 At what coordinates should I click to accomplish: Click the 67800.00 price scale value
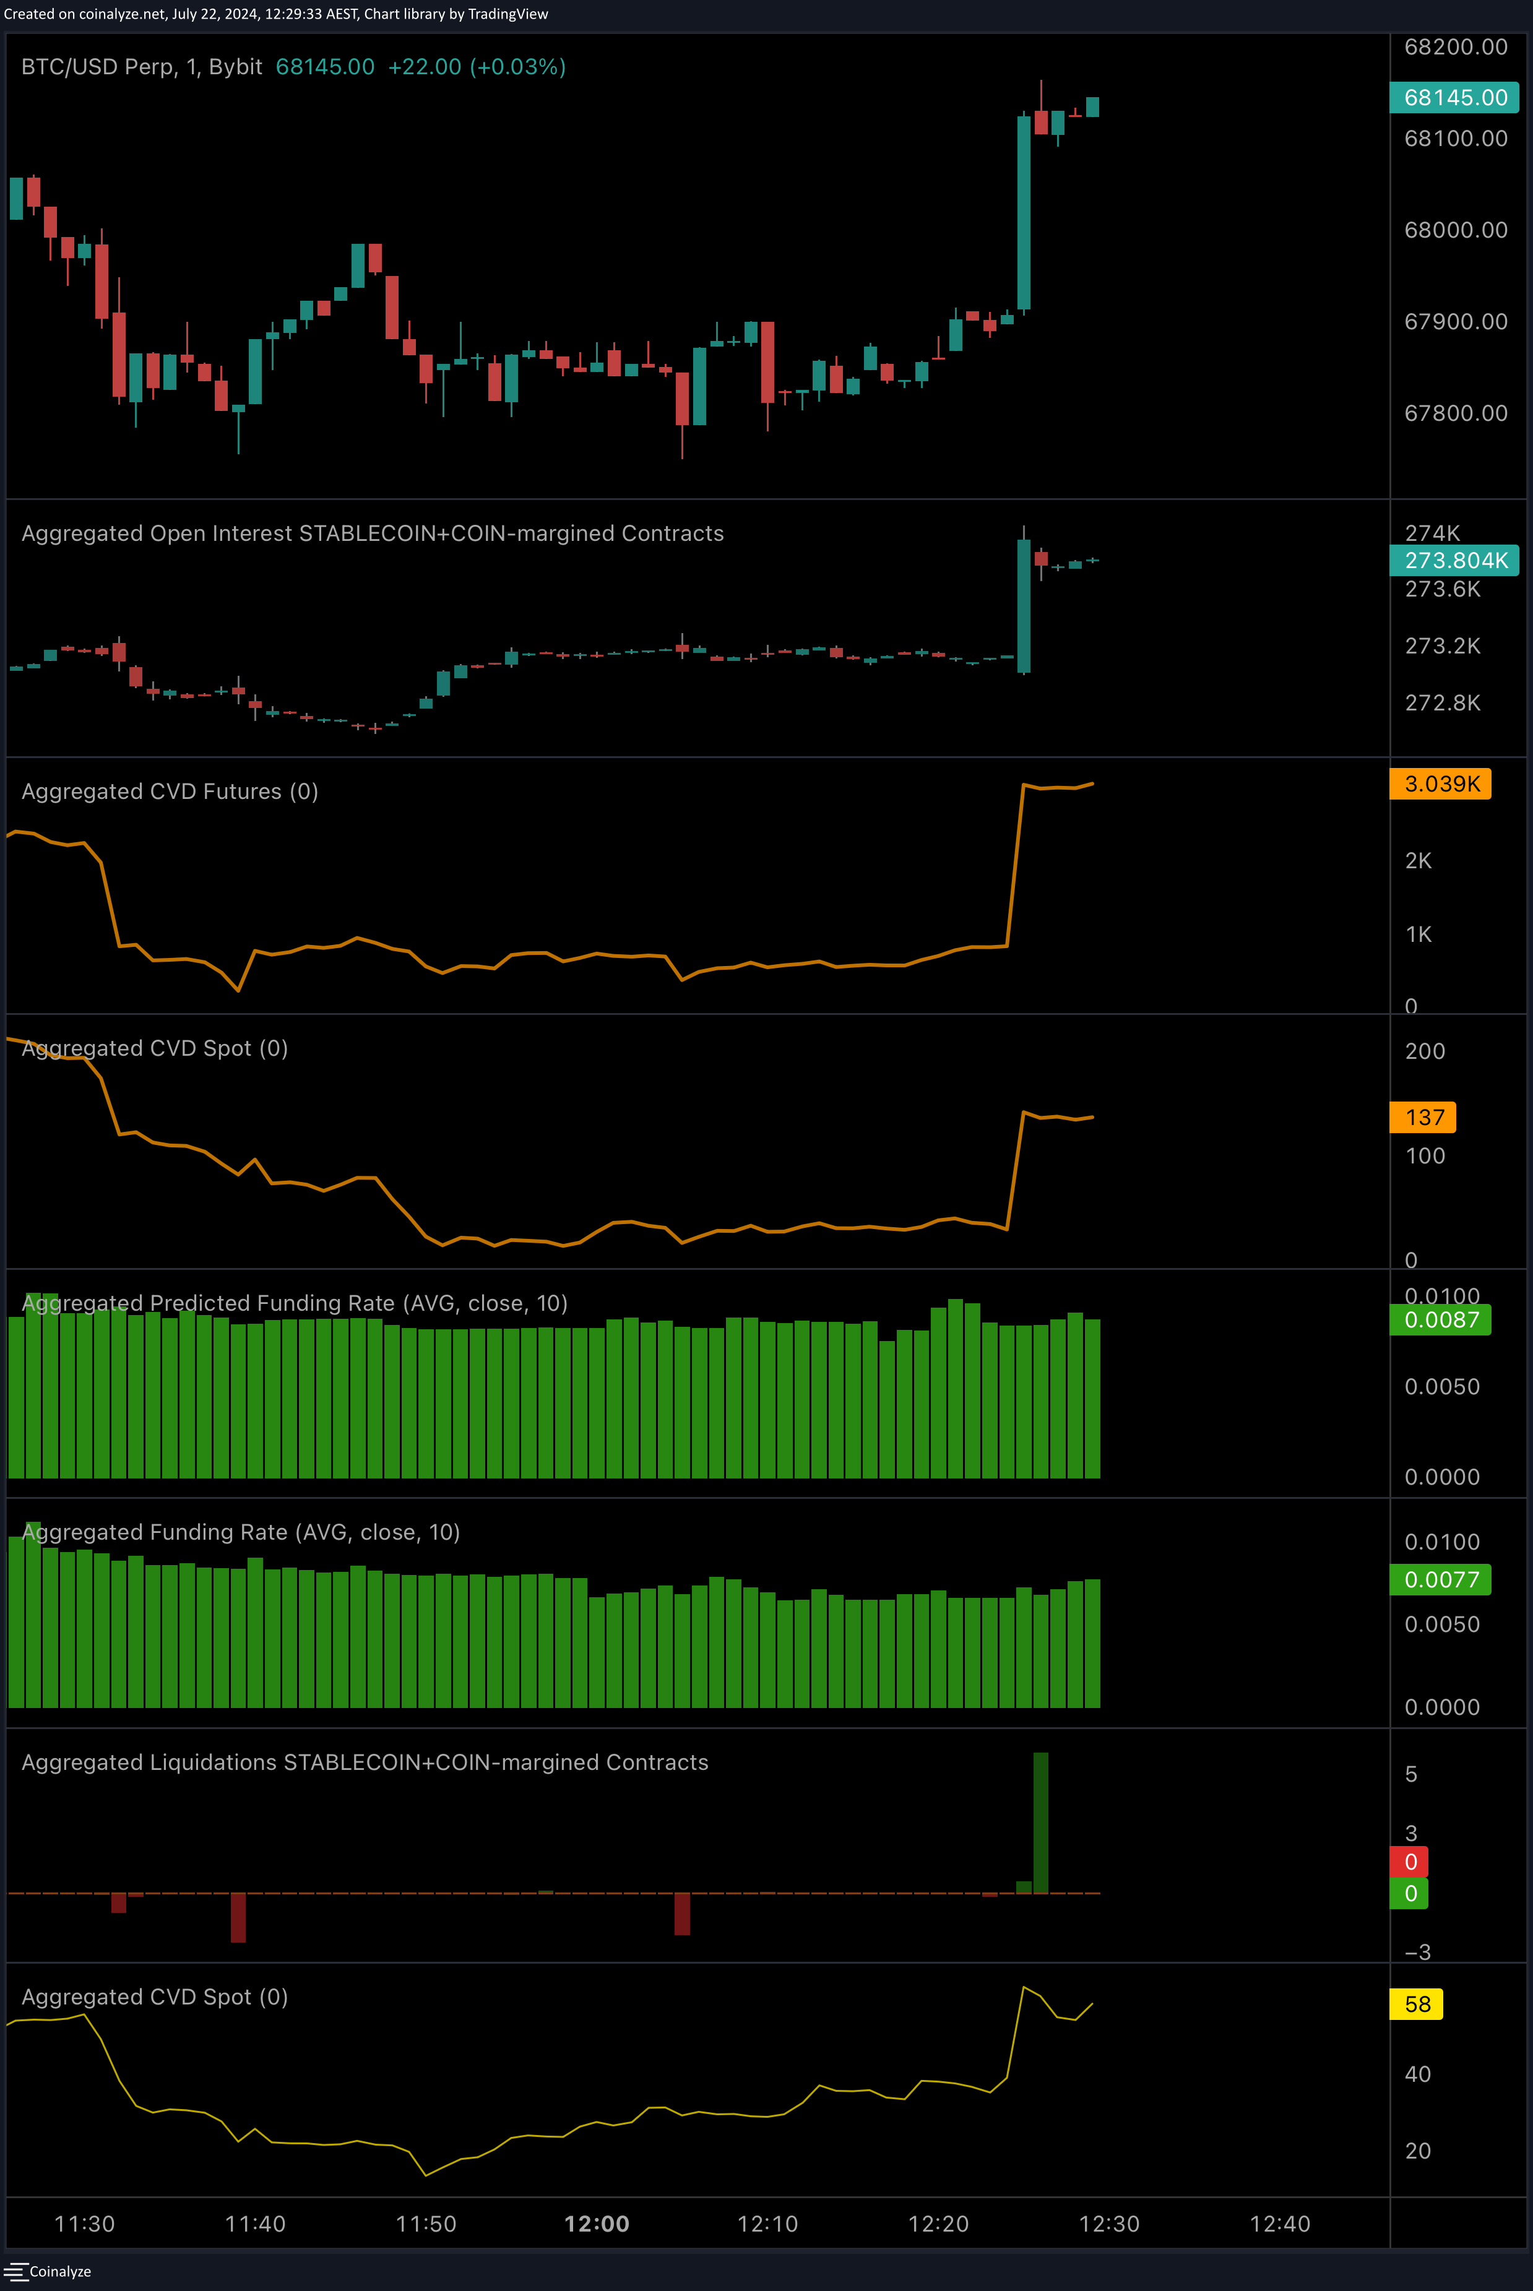(1456, 412)
